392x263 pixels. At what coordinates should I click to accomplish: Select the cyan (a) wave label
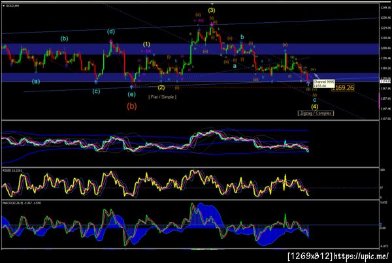coord(36,82)
